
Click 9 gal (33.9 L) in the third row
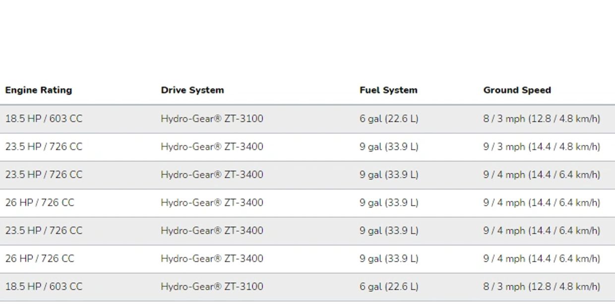coord(389,175)
